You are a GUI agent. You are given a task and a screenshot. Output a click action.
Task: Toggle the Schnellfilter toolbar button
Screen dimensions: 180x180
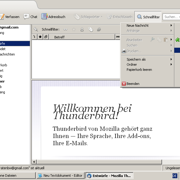(x=148, y=17)
